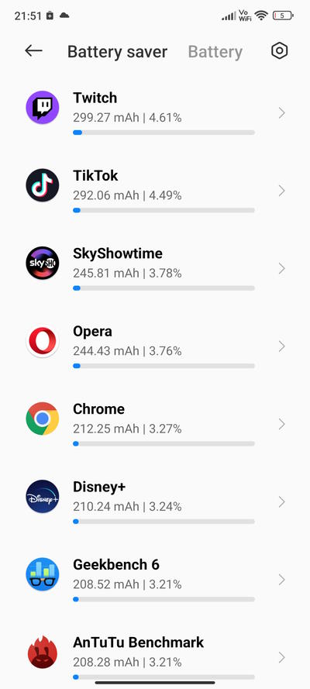
Task: Tap the SkyShowtime app icon
Action: pos(42,264)
